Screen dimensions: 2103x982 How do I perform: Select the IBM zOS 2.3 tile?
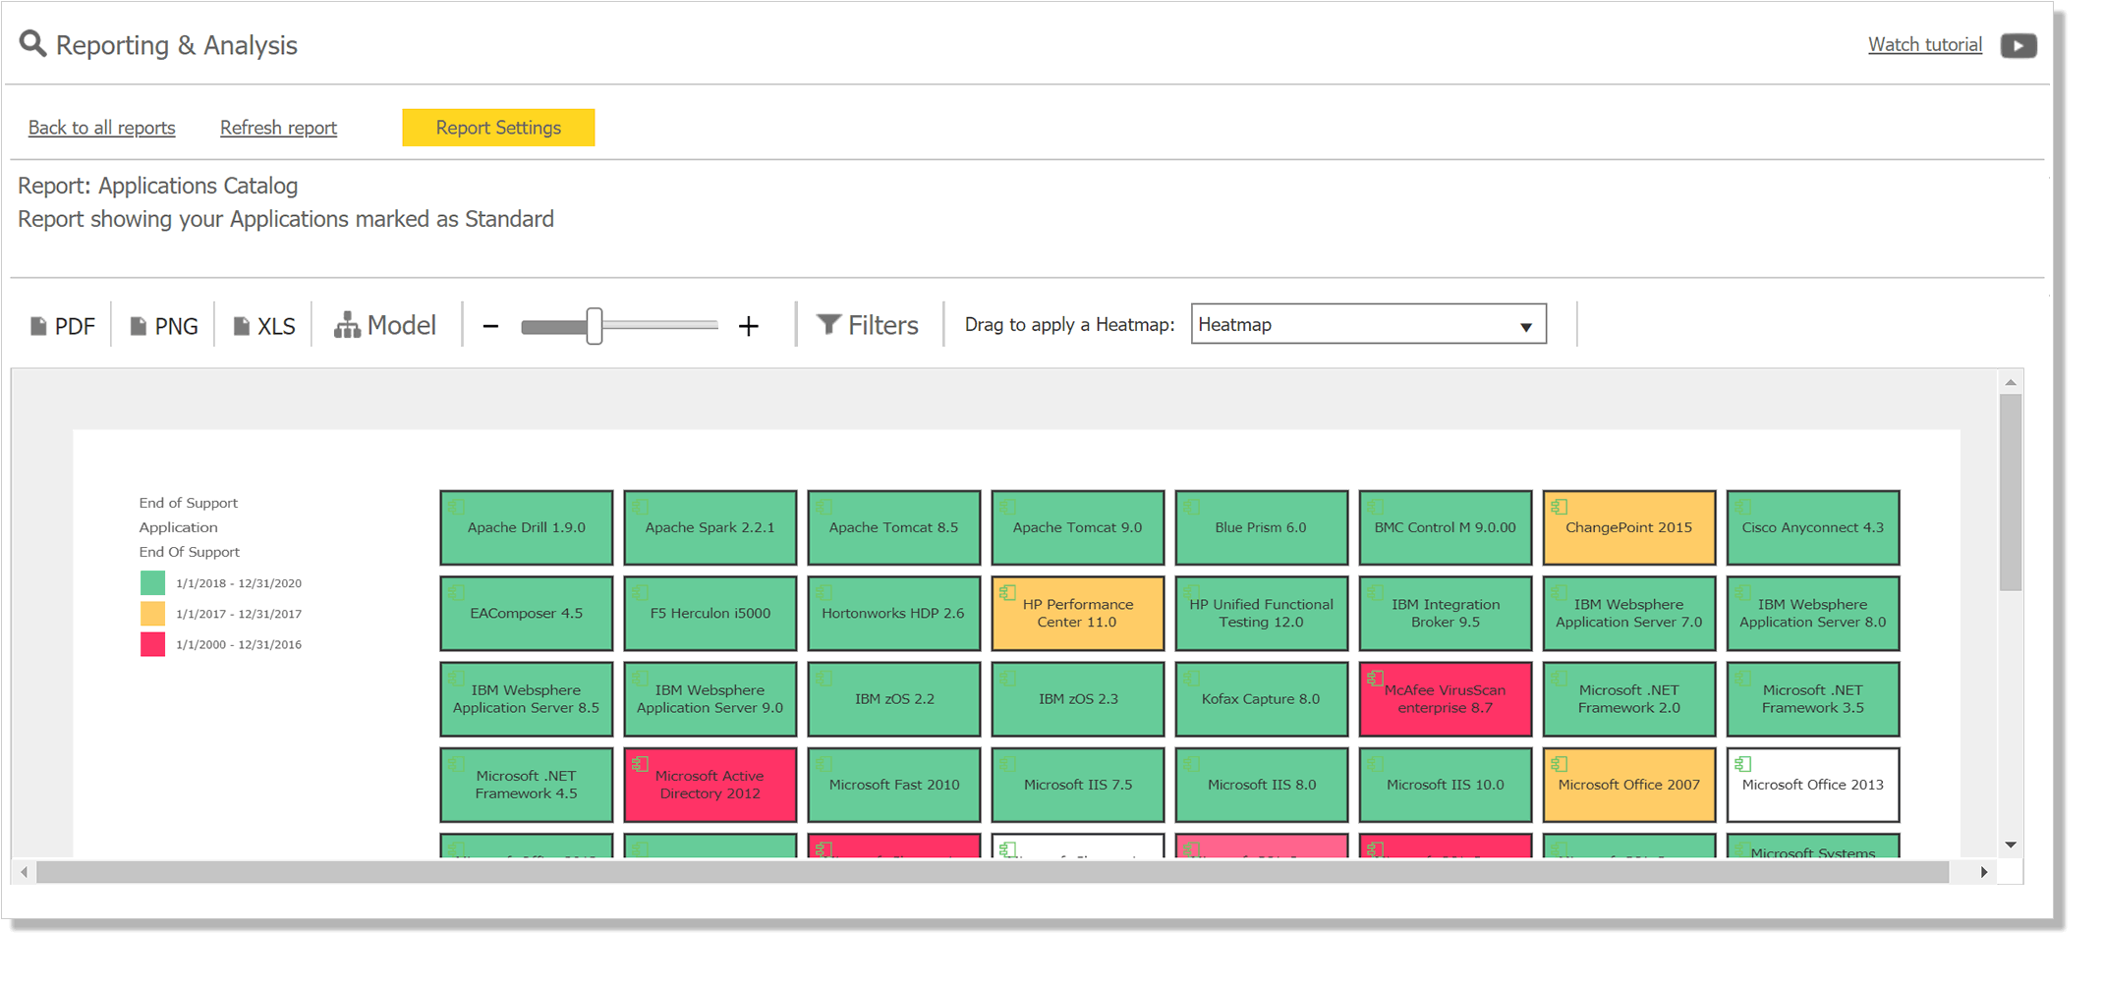(x=1077, y=698)
